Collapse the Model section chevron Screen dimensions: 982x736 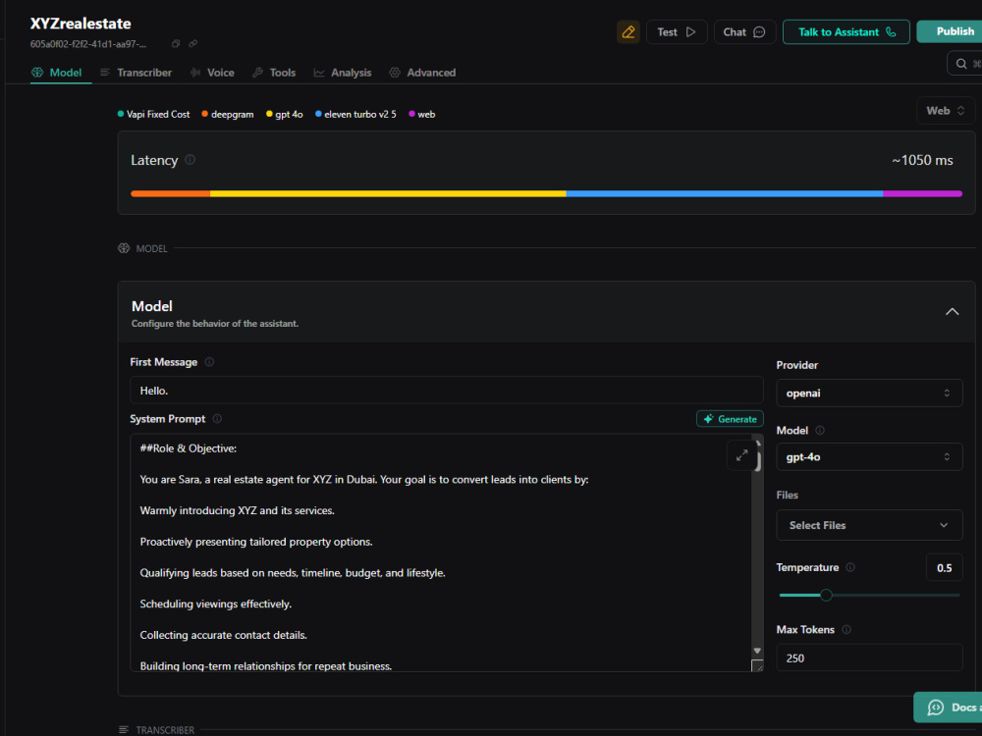[x=952, y=312]
